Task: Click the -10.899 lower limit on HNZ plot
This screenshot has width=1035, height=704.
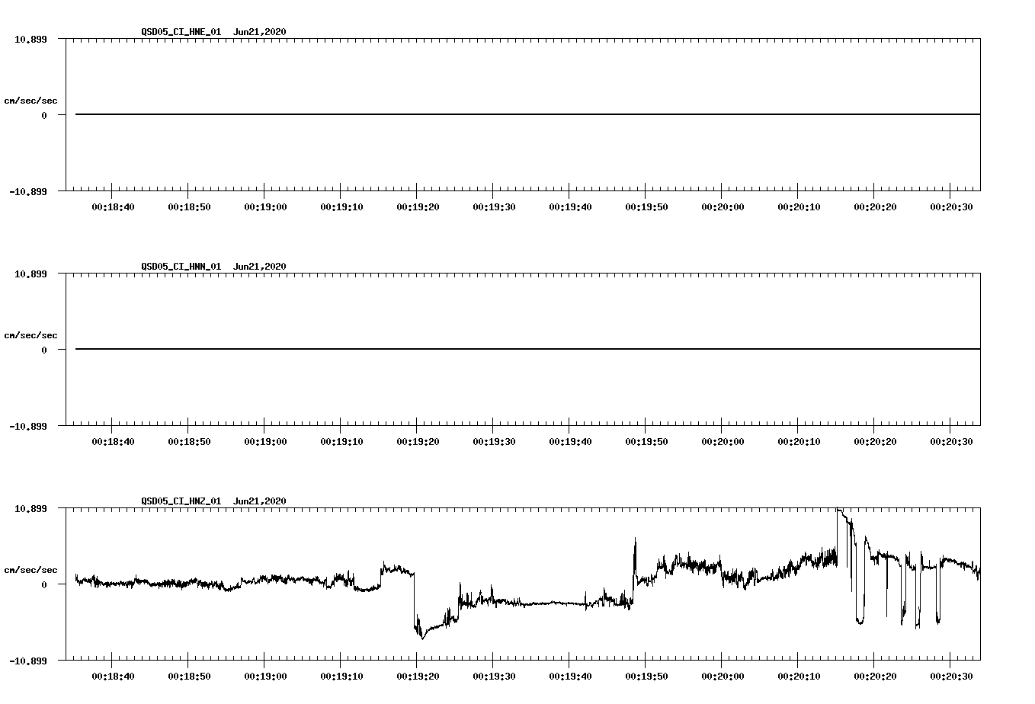Action: pyautogui.click(x=28, y=661)
